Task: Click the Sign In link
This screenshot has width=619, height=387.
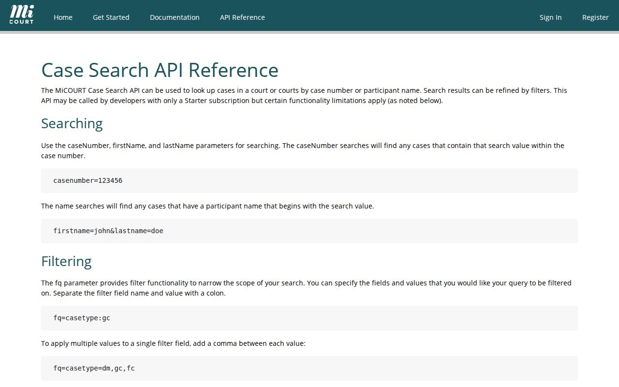Action: pyautogui.click(x=551, y=17)
